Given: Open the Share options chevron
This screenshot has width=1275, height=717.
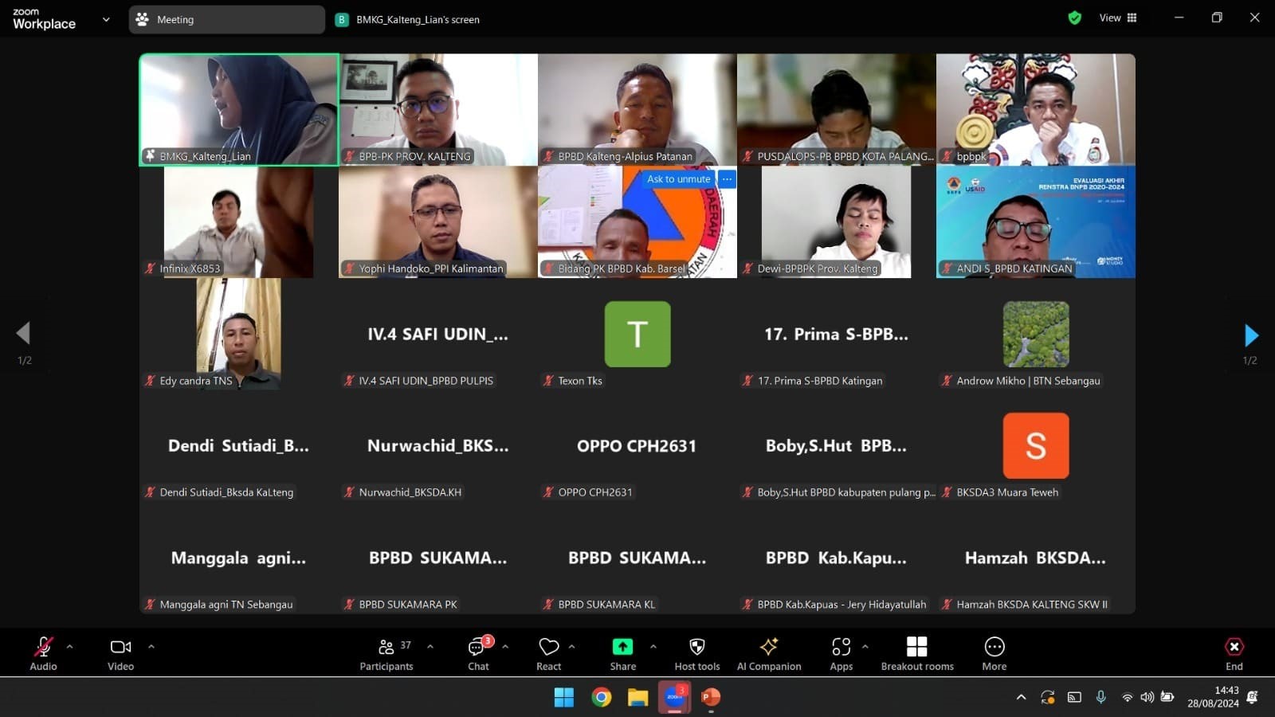Looking at the screenshot, I should coord(653,646).
